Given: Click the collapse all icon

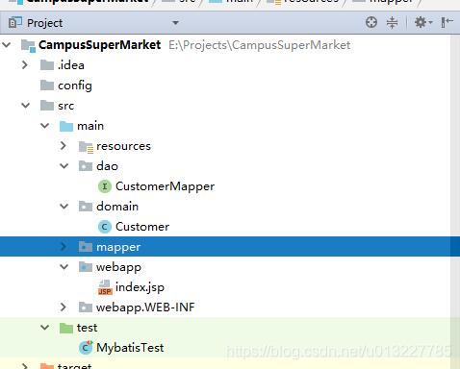Looking at the screenshot, I should pos(392,23).
